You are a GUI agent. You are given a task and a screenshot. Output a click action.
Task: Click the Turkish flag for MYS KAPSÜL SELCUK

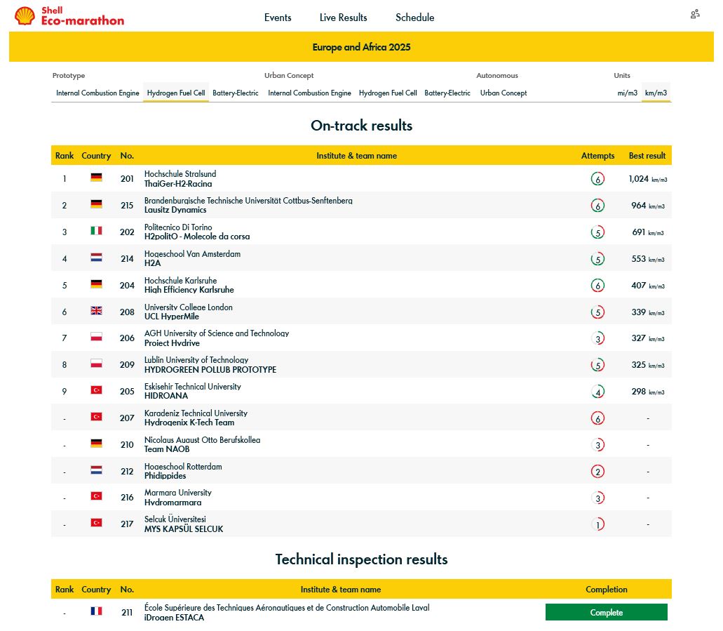coord(96,524)
